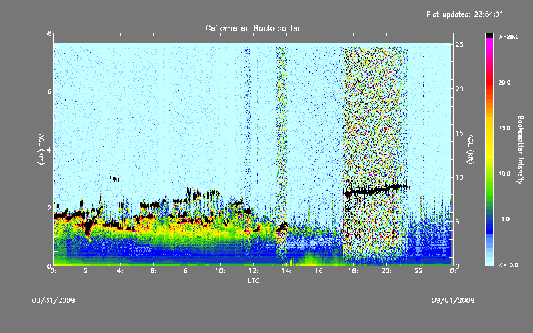
Task: Click the 'UTC' x-axis label
Action: 253,280
